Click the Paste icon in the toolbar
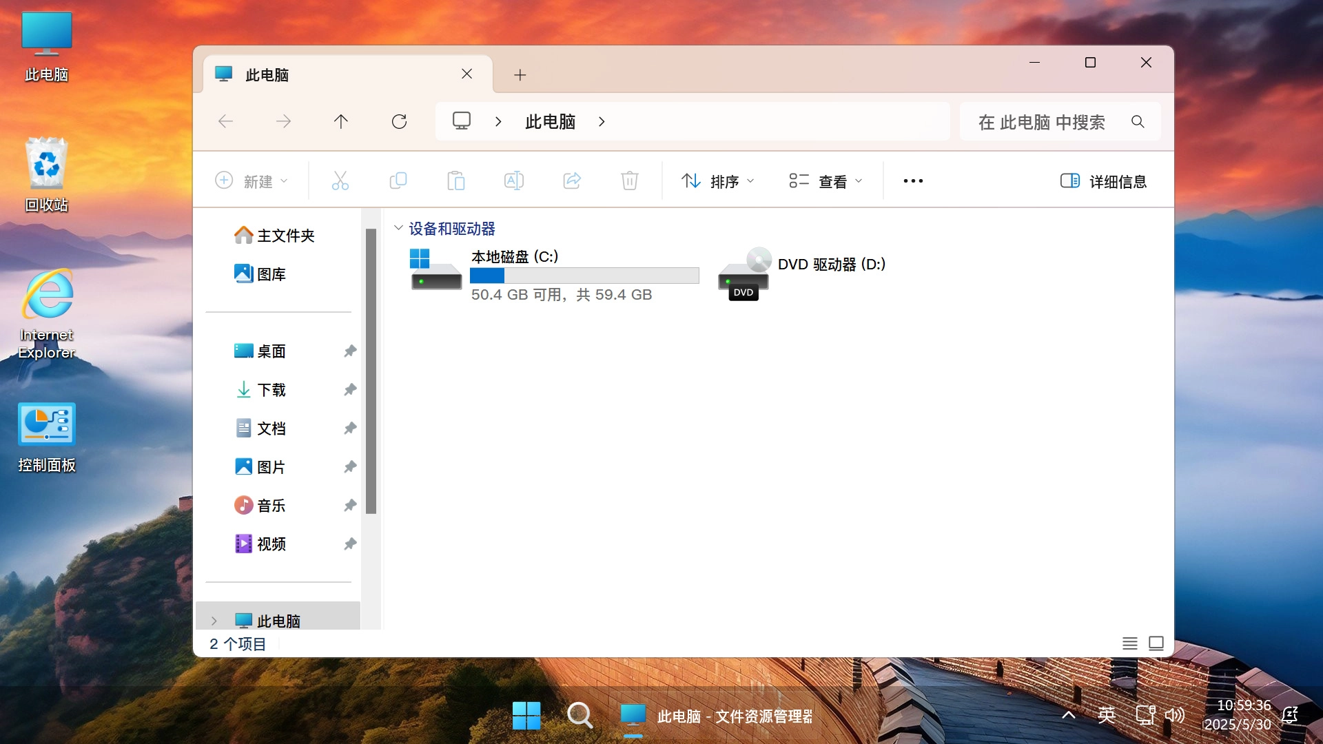 455,180
